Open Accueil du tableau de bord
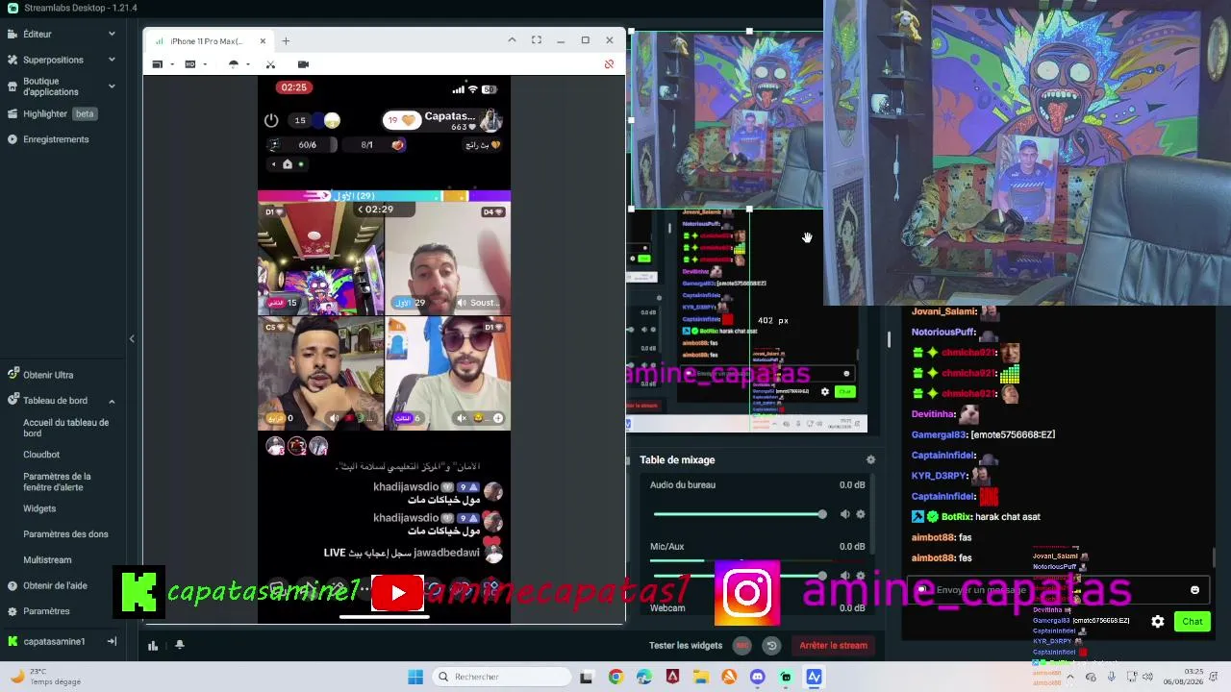This screenshot has width=1231, height=692. point(66,428)
